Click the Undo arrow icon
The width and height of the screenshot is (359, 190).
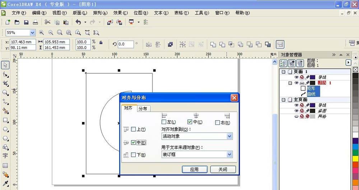pos(78,22)
